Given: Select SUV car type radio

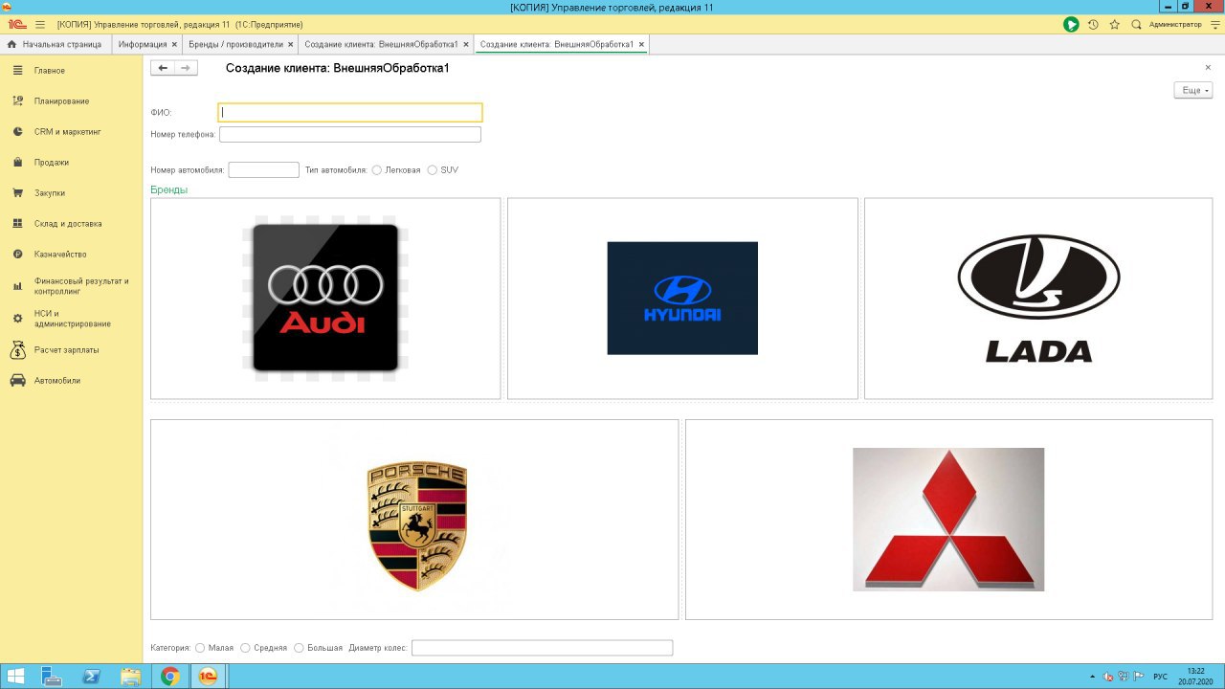Looking at the screenshot, I should click(x=433, y=170).
